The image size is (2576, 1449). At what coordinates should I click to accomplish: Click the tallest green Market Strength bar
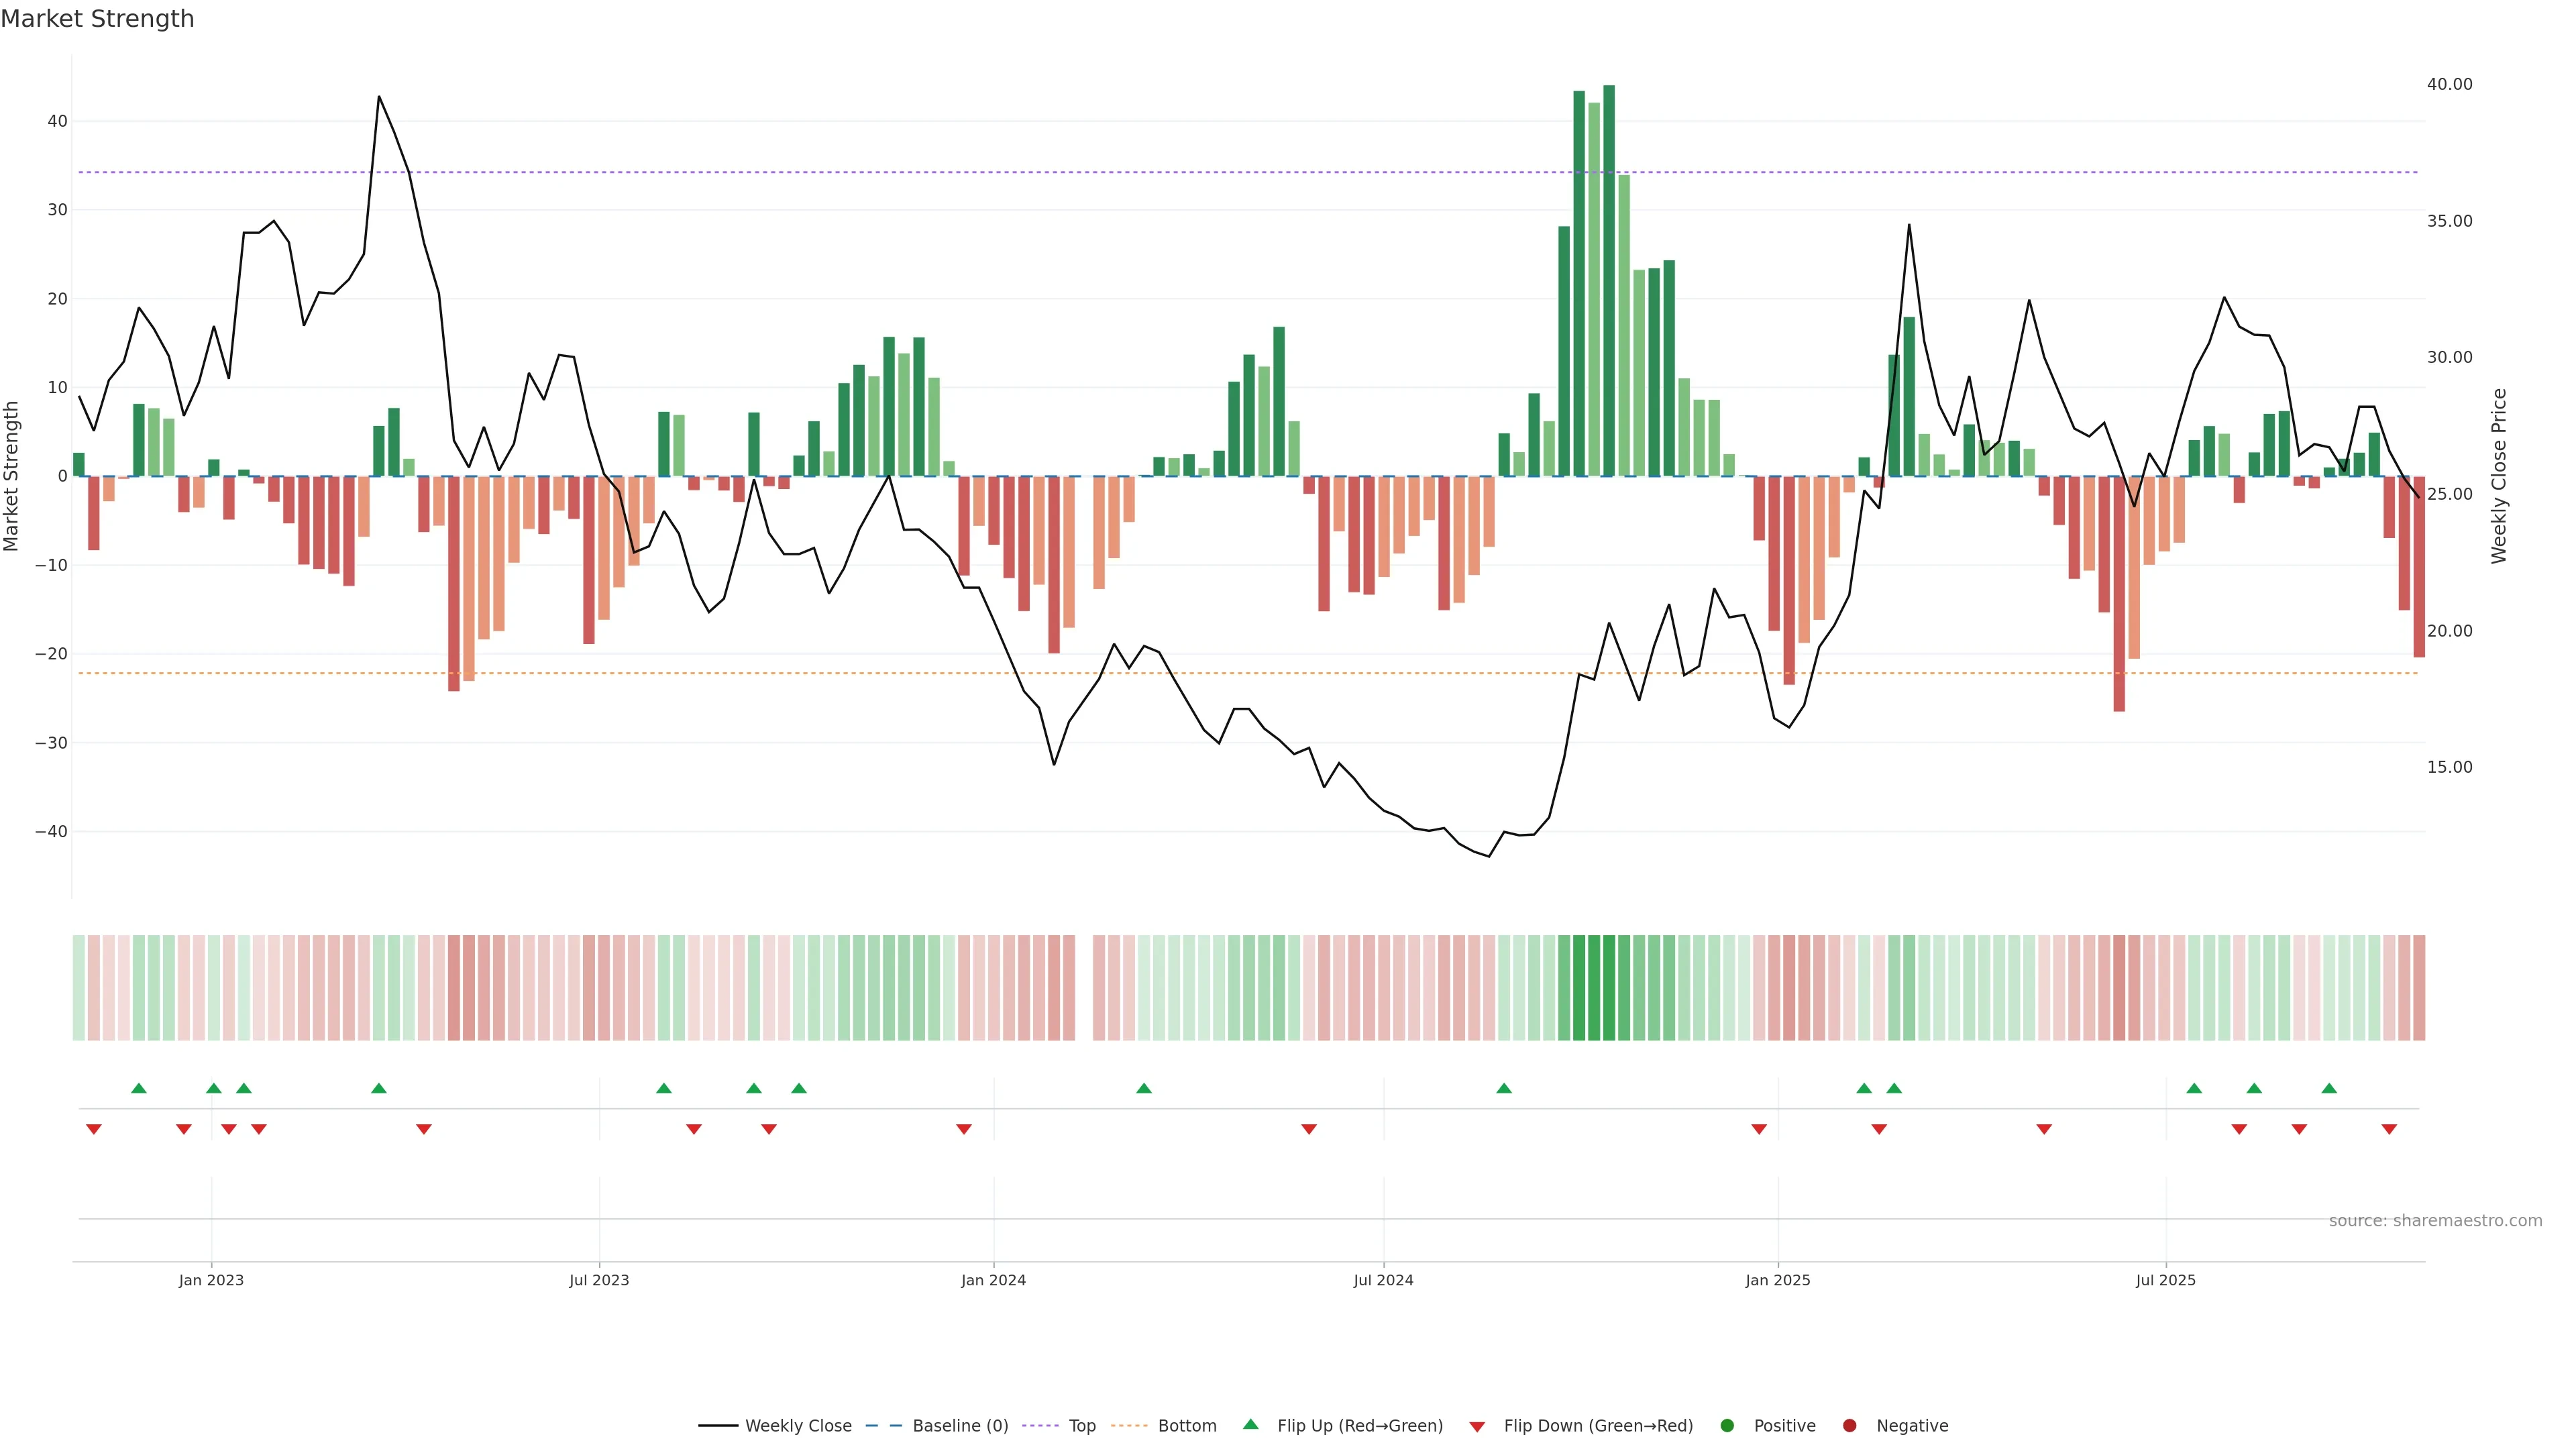(1609, 280)
